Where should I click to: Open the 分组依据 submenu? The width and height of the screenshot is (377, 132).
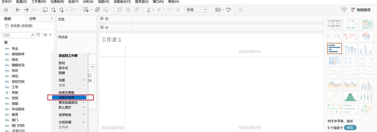click(x=69, y=122)
